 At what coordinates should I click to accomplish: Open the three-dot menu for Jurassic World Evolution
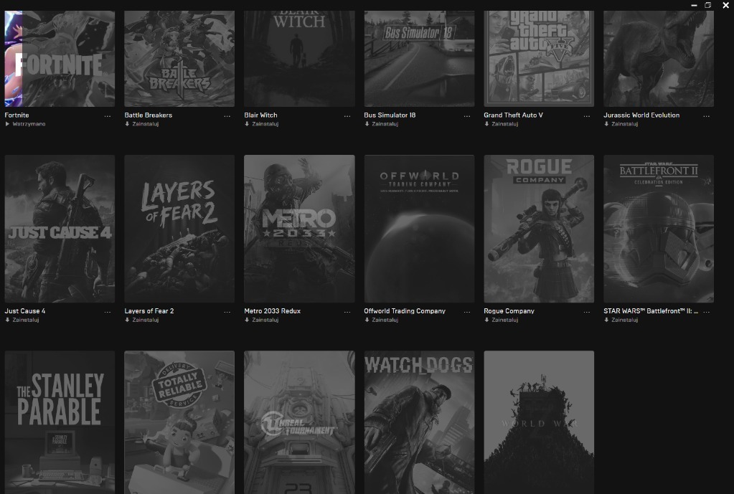click(x=707, y=116)
